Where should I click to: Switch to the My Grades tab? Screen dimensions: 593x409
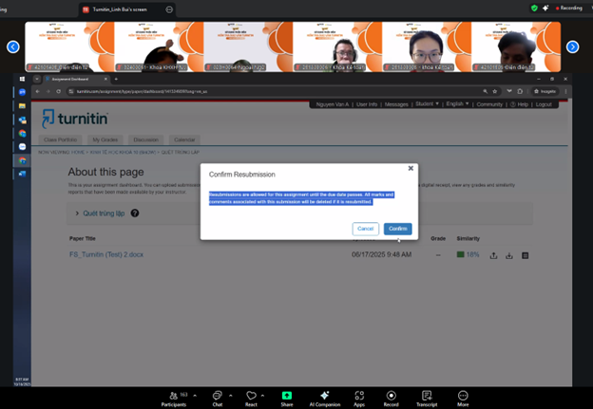click(x=105, y=139)
